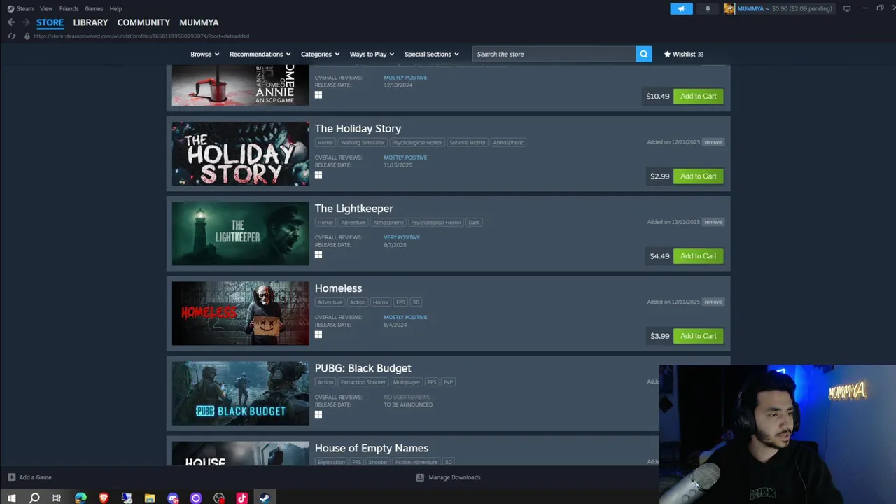Screen dimensions: 896x504
Task: Click the Psychological Horror tag on Lightkeeper
Action: pos(436,222)
